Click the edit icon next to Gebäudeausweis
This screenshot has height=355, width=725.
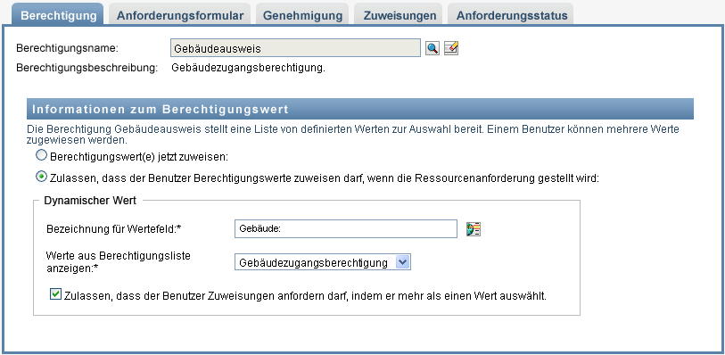pos(451,48)
